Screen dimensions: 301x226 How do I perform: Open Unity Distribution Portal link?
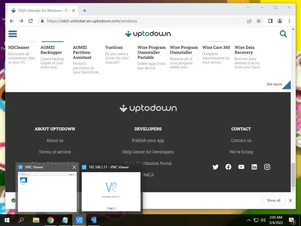148,163
